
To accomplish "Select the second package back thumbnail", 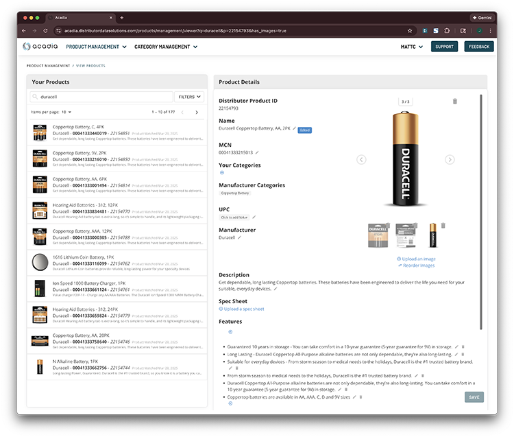I will [x=406, y=235].
